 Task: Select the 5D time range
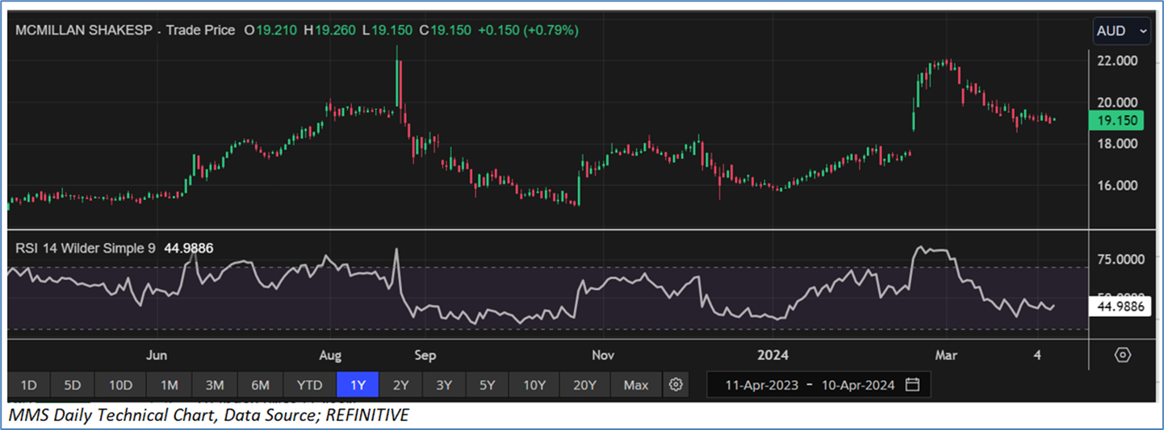[73, 385]
